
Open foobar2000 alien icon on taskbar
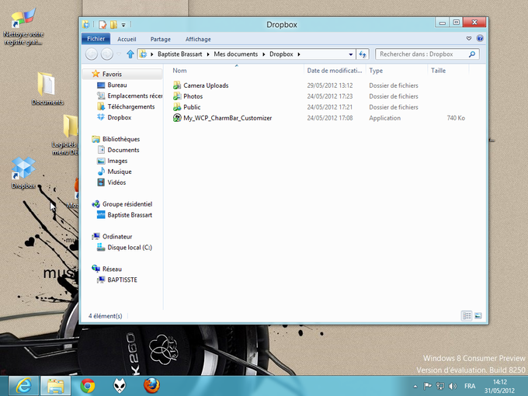coord(120,386)
